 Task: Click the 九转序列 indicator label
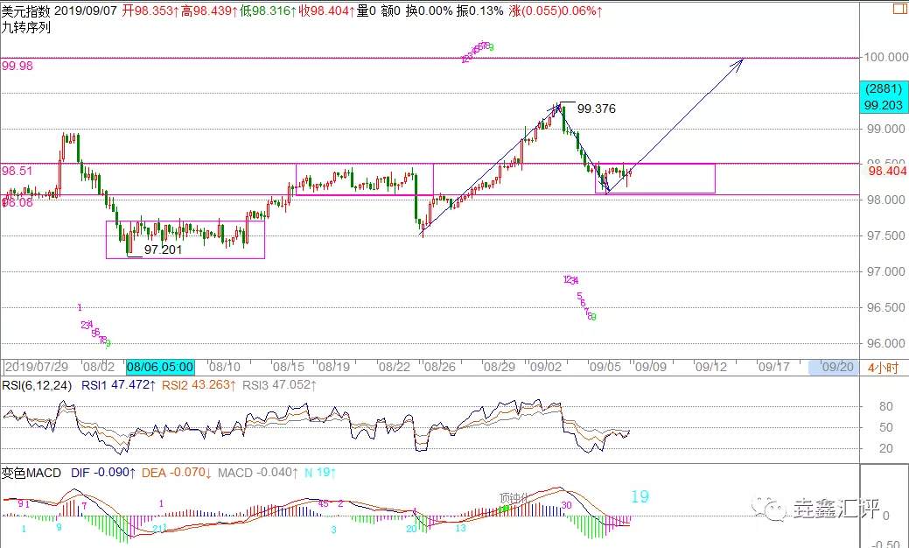(25, 27)
